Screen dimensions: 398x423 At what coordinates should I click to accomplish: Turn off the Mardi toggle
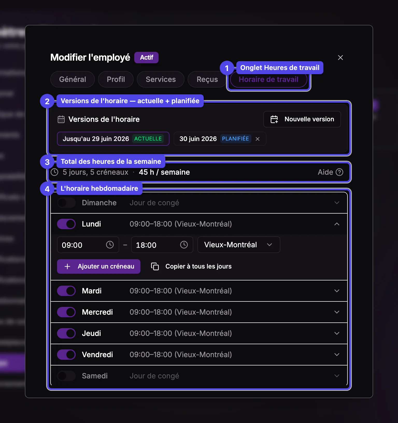66,291
